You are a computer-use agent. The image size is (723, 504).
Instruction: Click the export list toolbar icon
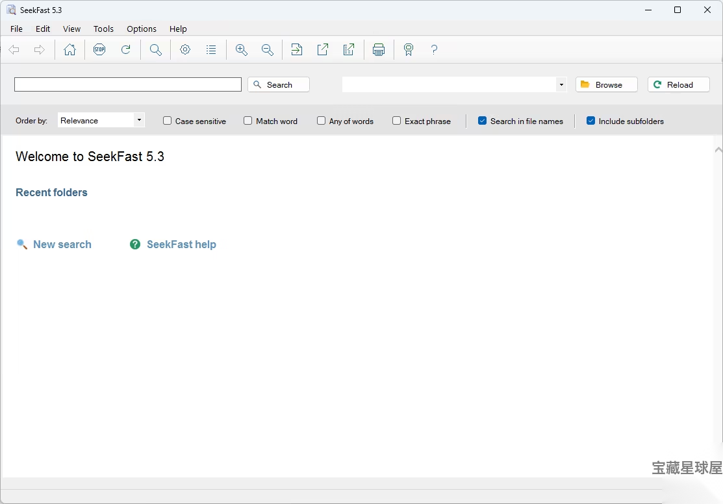(349, 49)
